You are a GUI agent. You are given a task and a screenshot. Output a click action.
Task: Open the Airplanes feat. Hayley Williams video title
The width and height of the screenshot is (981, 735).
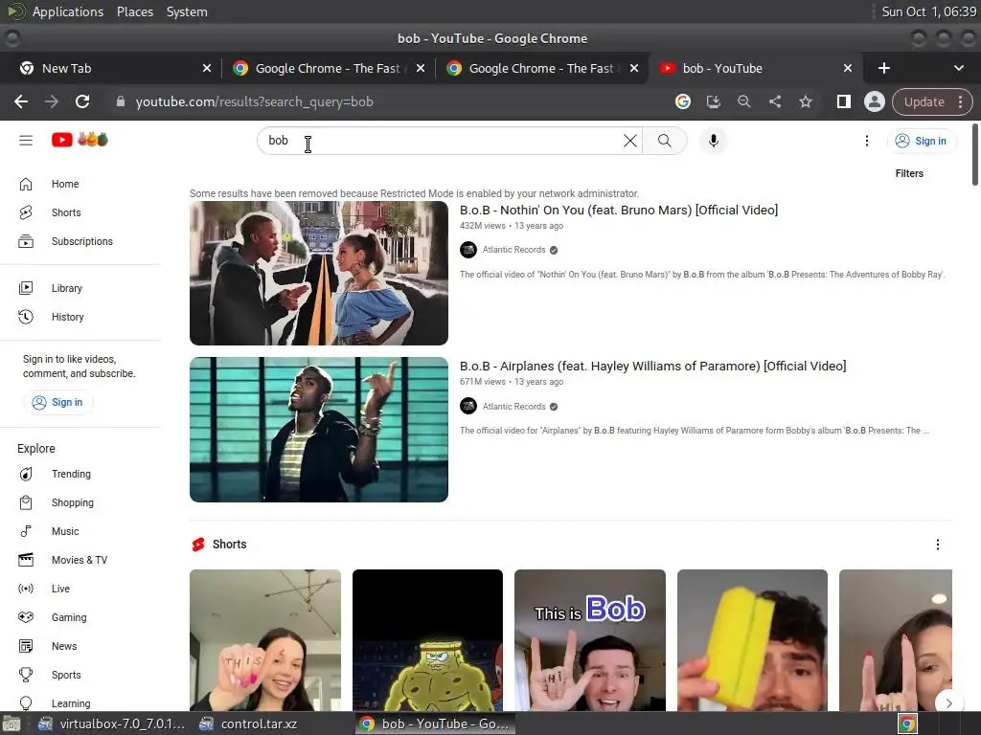point(652,367)
